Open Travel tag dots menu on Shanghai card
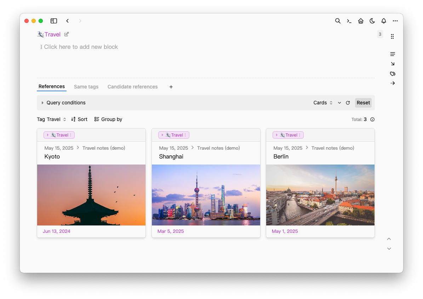The width and height of the screenshot is (423, 299). click(x=185, y=135)
